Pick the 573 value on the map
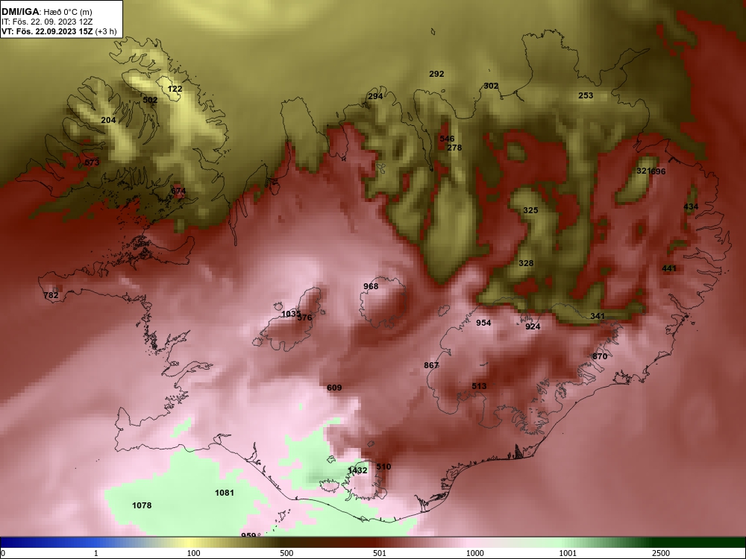The height and width of the screenshot is (559, 746). (92, 162)
